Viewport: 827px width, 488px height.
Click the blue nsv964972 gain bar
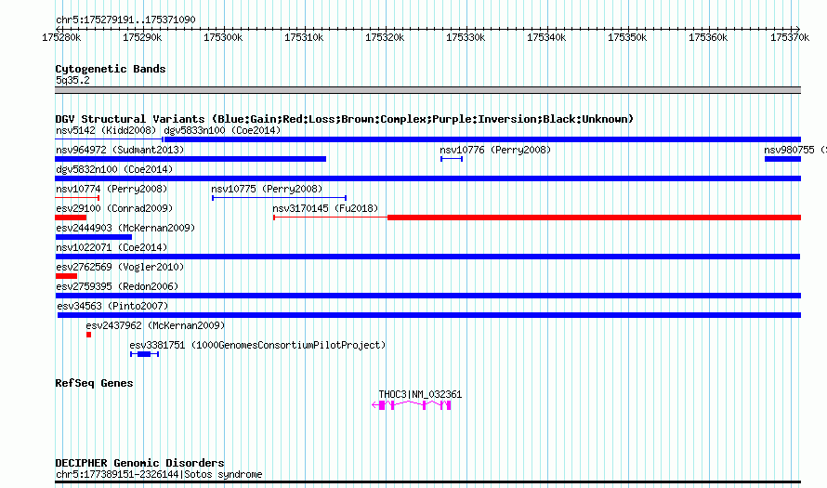point(190,159)
